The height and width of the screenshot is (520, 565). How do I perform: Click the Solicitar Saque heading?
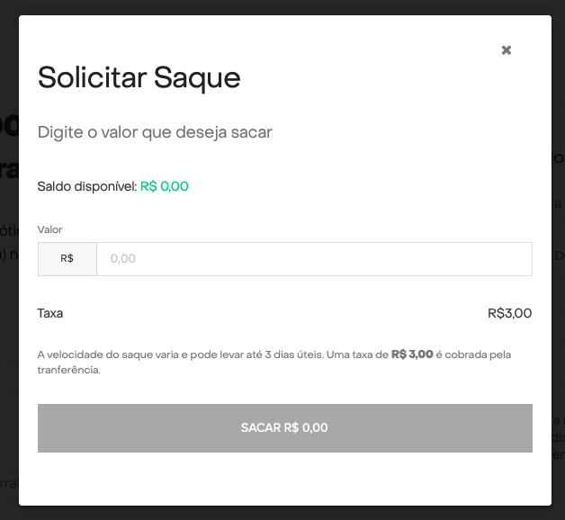139,78
